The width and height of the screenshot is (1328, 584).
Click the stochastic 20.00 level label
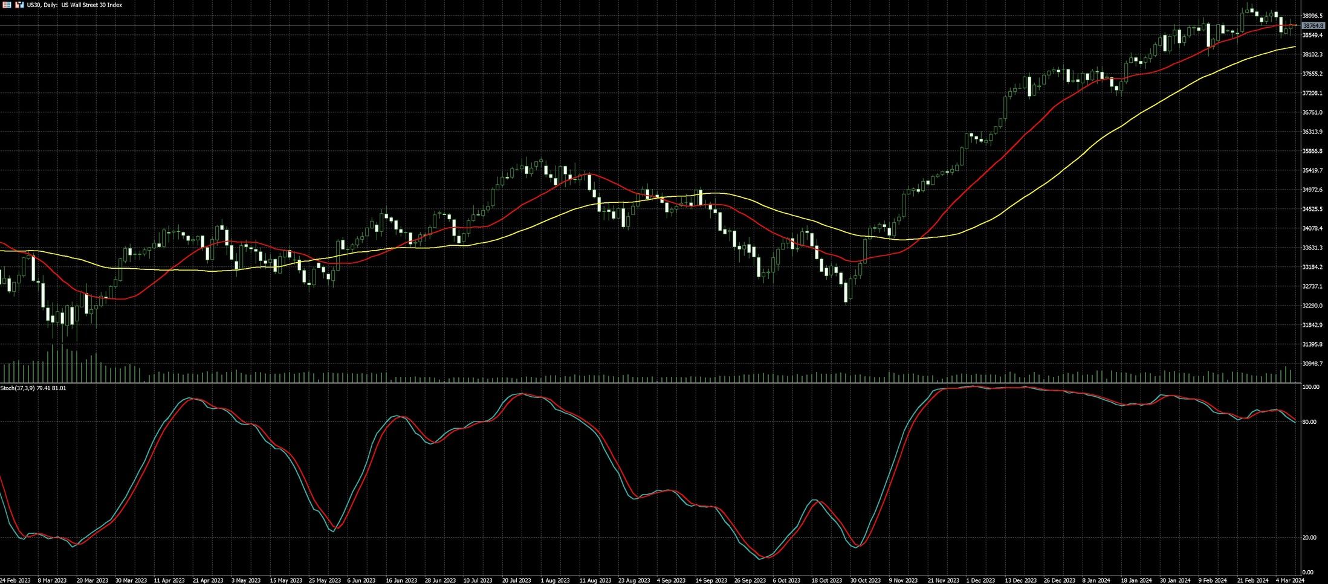pos(1309,537)
